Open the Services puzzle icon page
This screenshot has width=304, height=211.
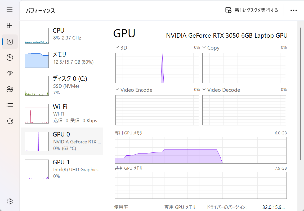10,121
